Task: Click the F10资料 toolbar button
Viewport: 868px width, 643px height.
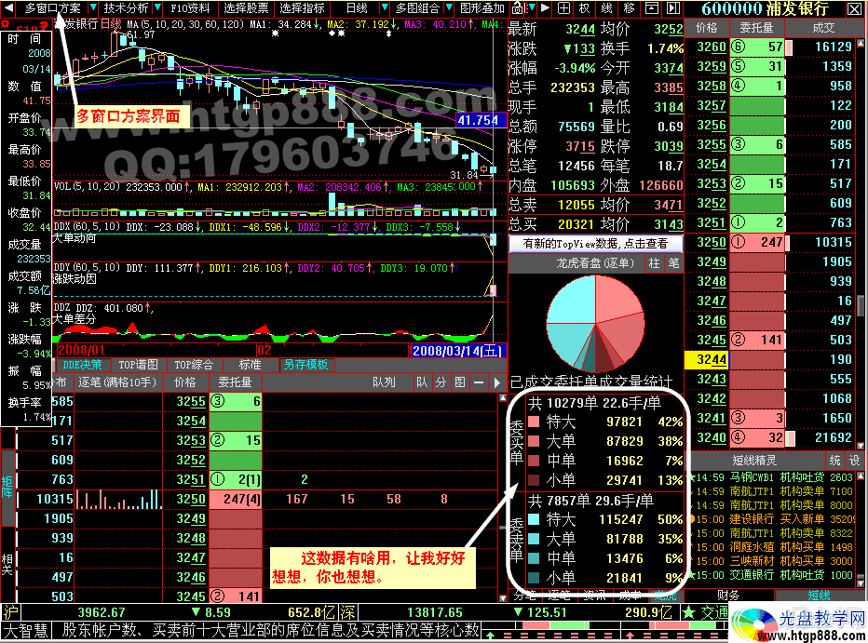Action: (x=190, y=8)
